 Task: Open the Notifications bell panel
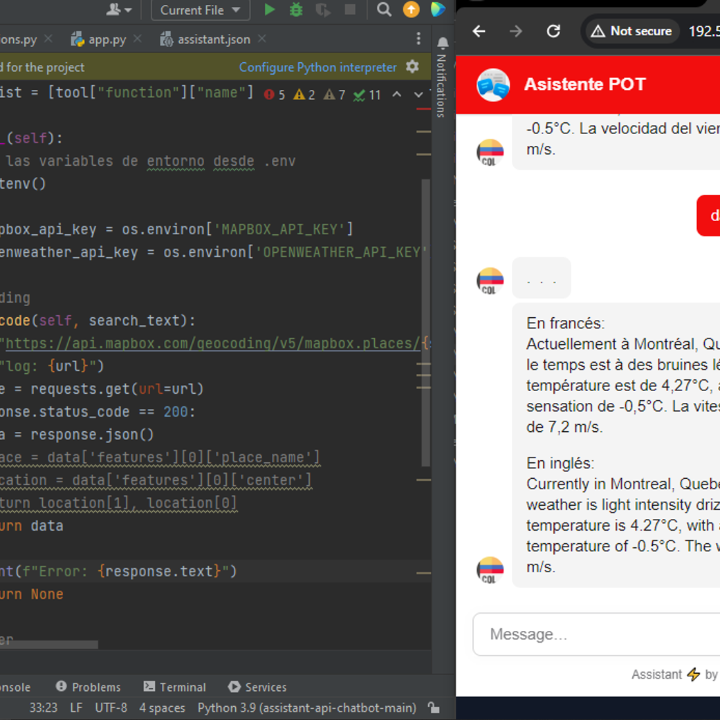pos(443,44)
